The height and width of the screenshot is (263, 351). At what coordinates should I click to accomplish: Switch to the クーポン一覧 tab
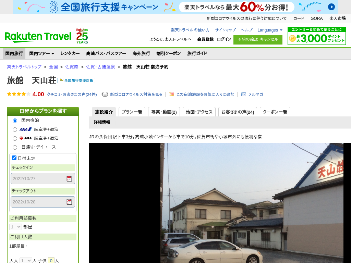coord(275,112)
